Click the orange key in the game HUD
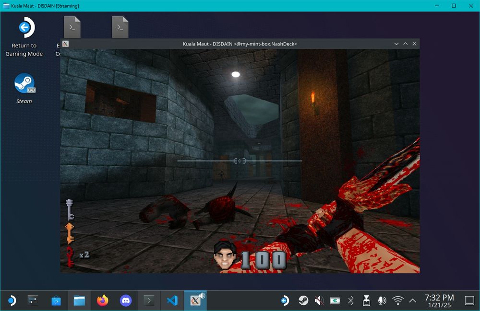 (x=70, y=233)
